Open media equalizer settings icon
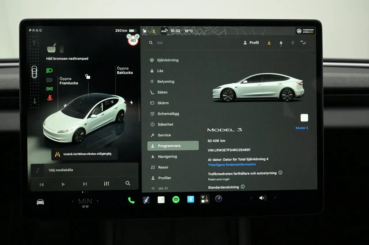This screenshot has height=245, width=369. coord(106,184)
